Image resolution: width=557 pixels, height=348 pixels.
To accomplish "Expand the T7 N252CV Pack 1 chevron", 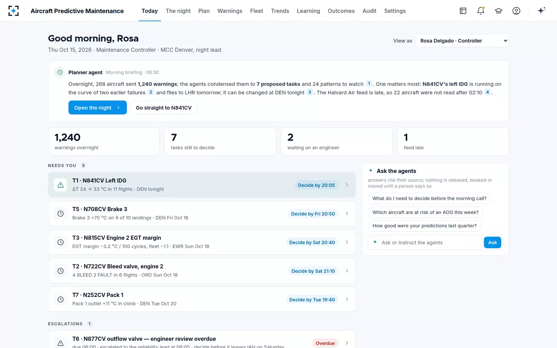I will [x=347, y=300].
